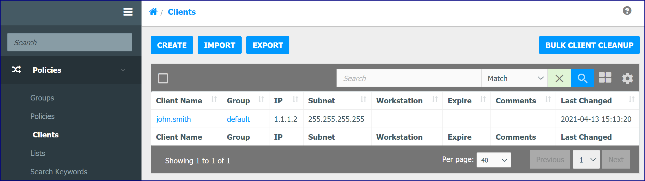Check the select-all checkbox

(x=163, y=78)
